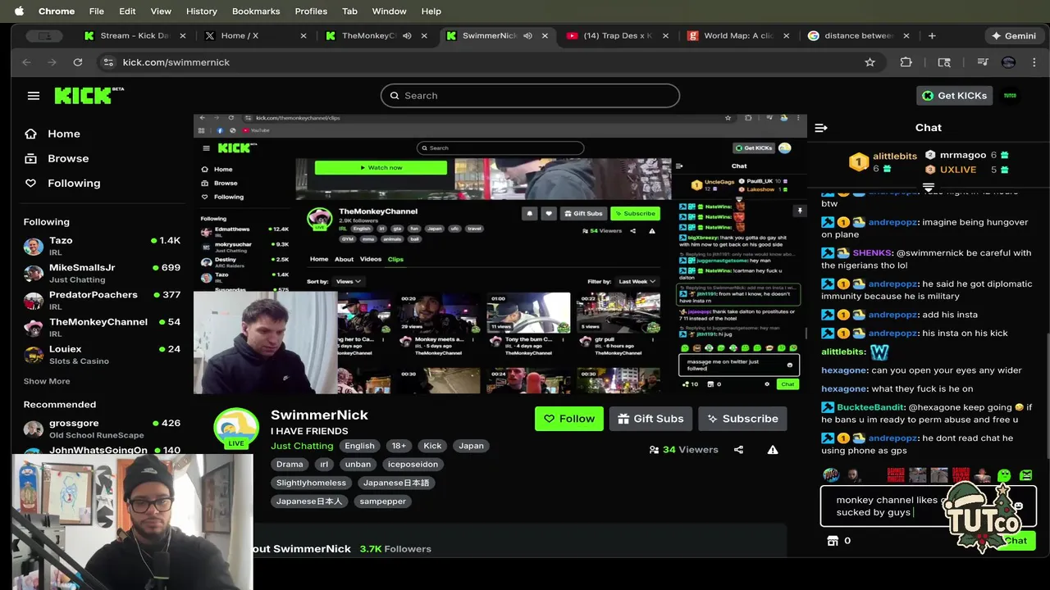Open grossgore in Recommended list
The width and height of the screenshot is (1050, 590).
102,429
